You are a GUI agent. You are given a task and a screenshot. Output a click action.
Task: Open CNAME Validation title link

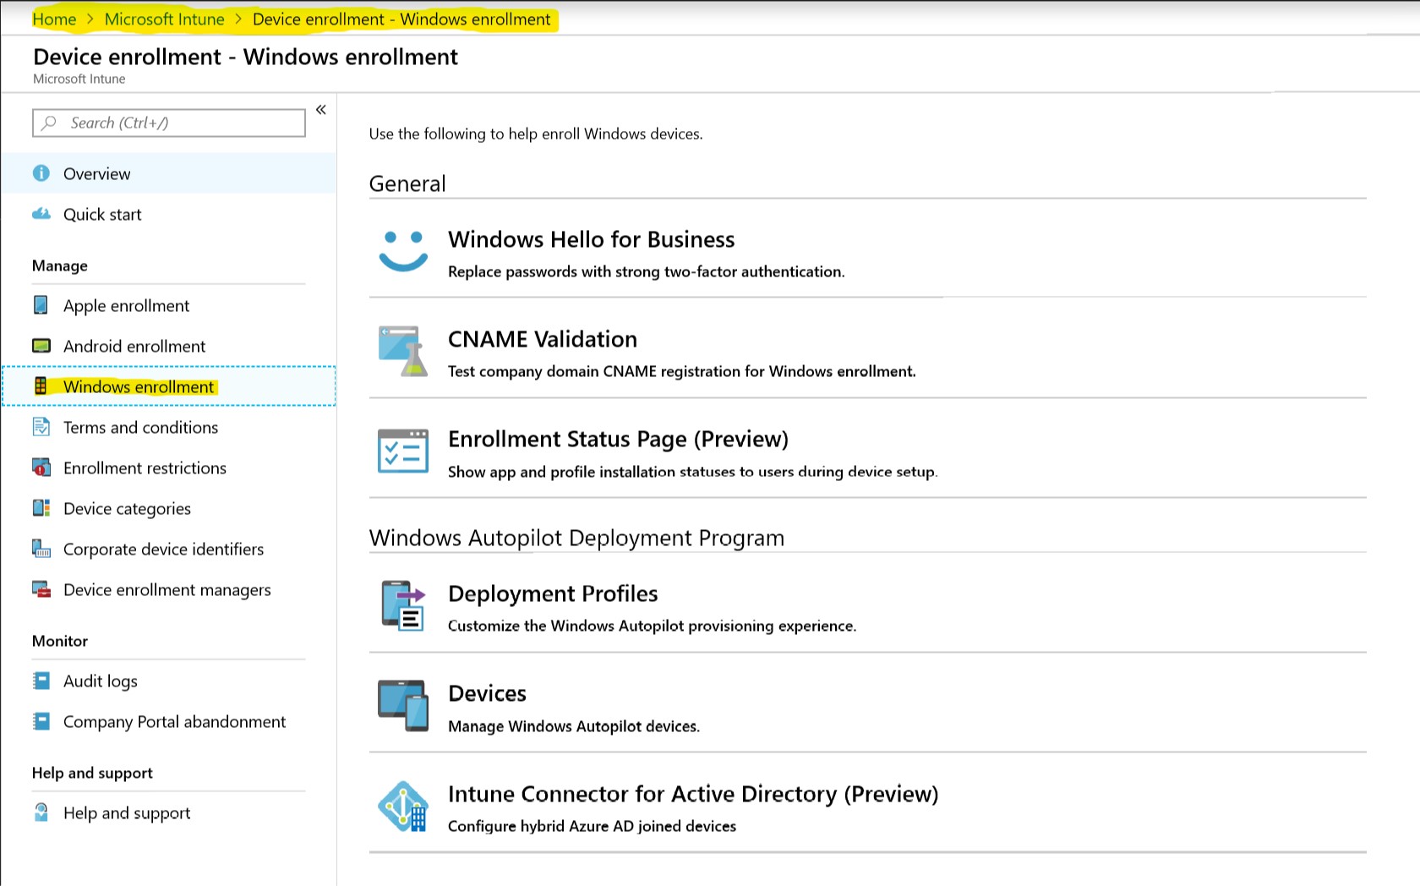(543, 339)
